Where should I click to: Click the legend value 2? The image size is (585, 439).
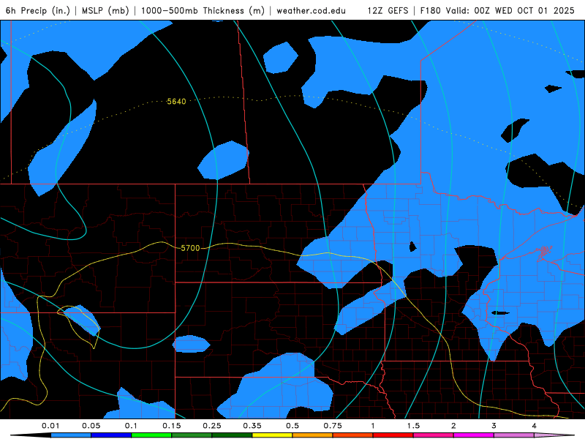[x=453, y=426]
